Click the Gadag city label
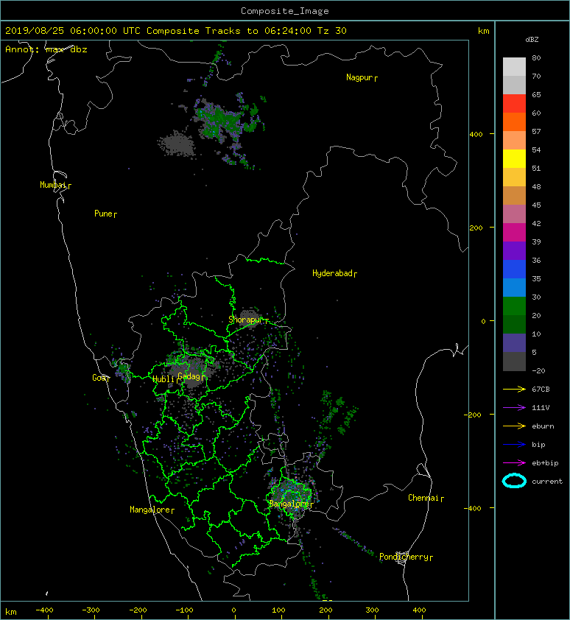Image resolution: width=570 pixels, height=620 pixels. [189, 376]
